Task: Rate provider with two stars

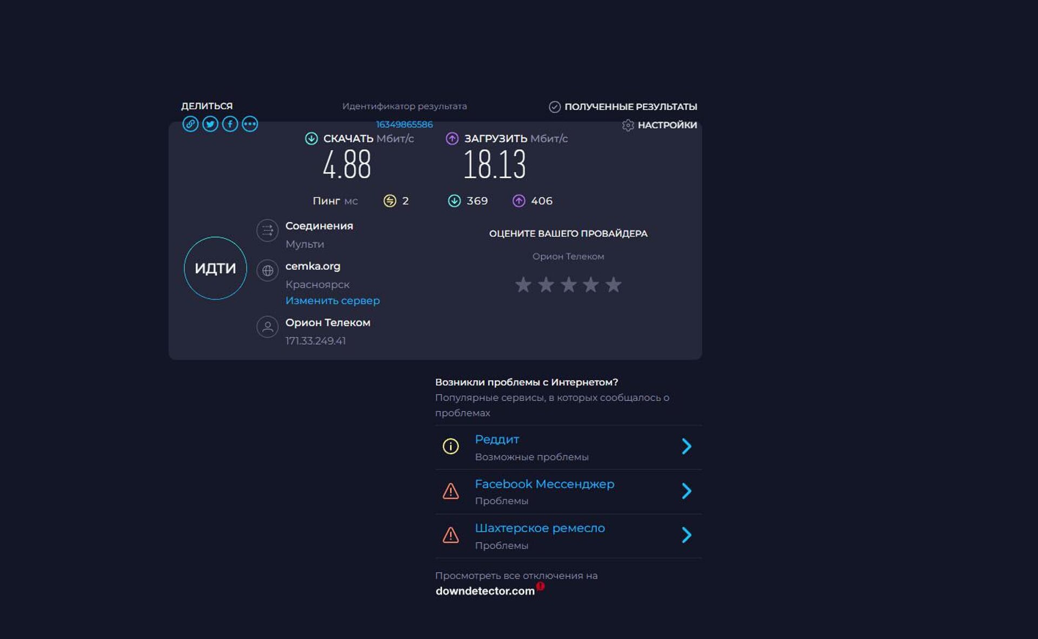Action: pyautogui.click(x=546, y=284)
